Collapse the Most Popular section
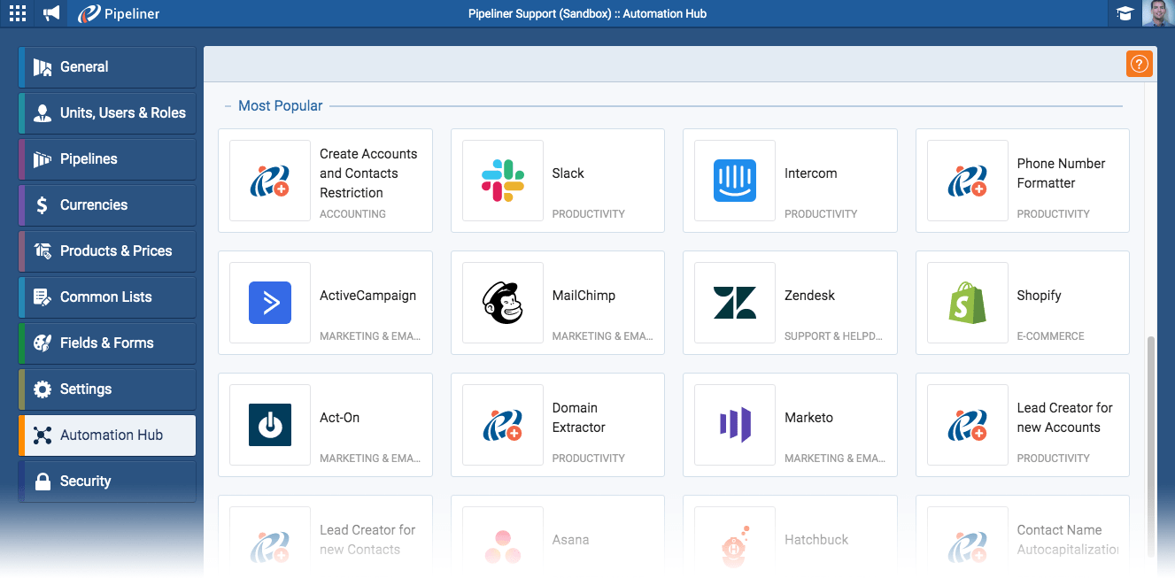The height and width of the screenshot is (578, 1175). point(228,104)
